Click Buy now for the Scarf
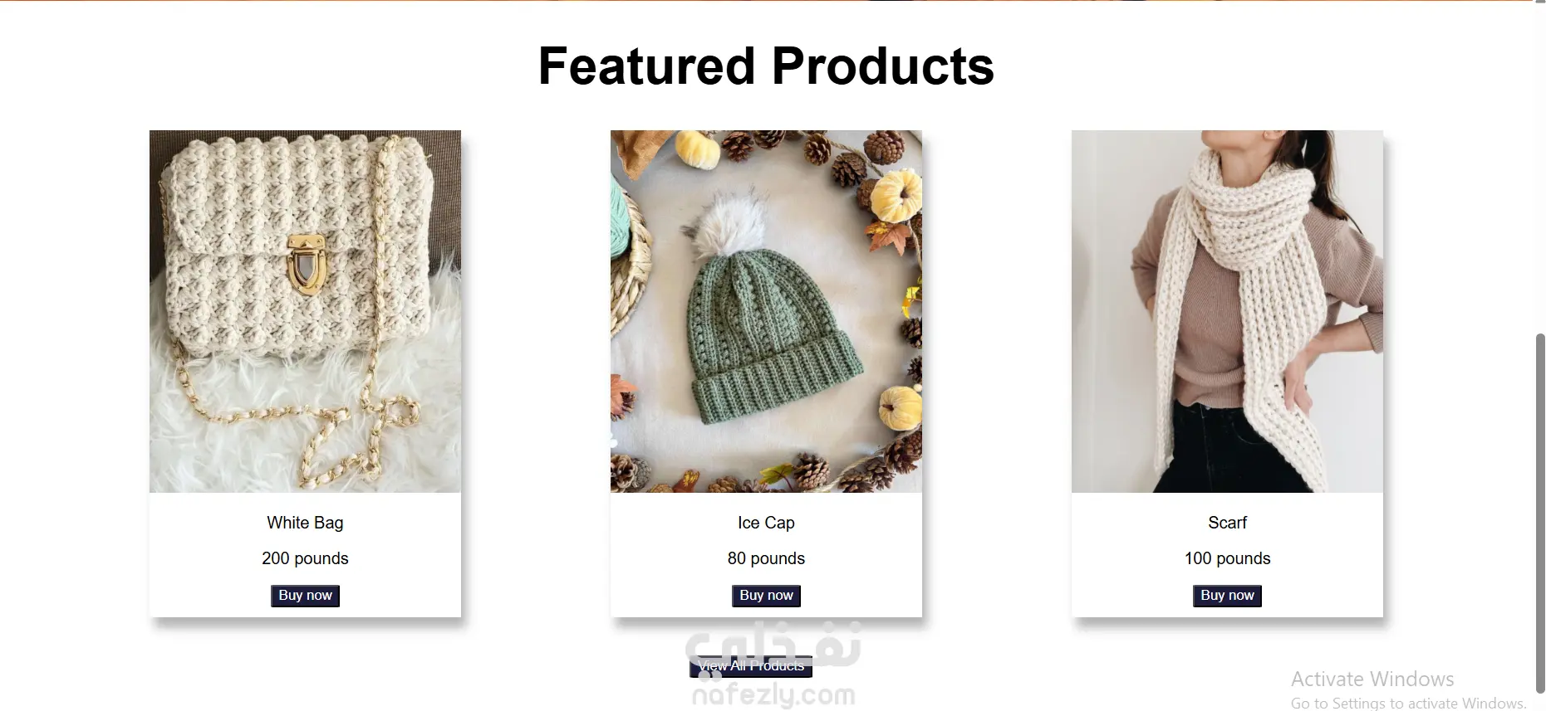This screenshot has width=1546, height=711. (x=1227, y=596)
